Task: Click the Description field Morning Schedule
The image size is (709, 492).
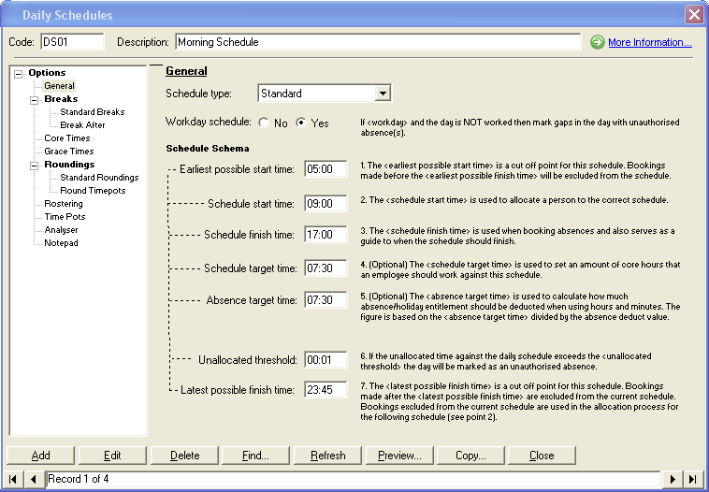Action: pyautogui.click(x=378, y=42)
